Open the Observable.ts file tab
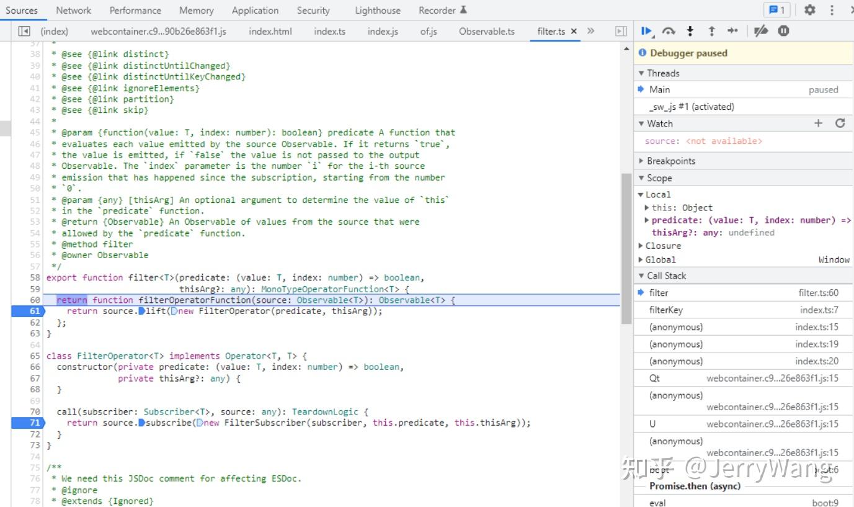The height and width of the screenshot is (507, 854). point(486,31)
